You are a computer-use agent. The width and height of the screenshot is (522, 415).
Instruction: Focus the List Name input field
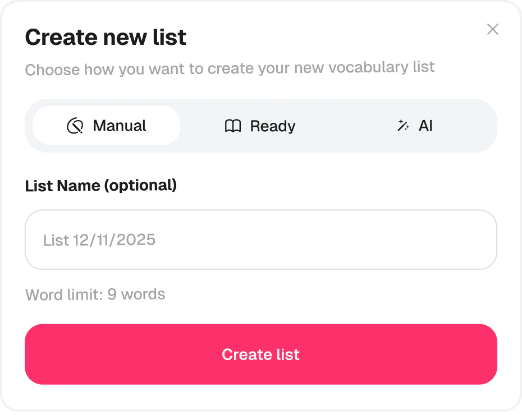click(x=260, y=239)
